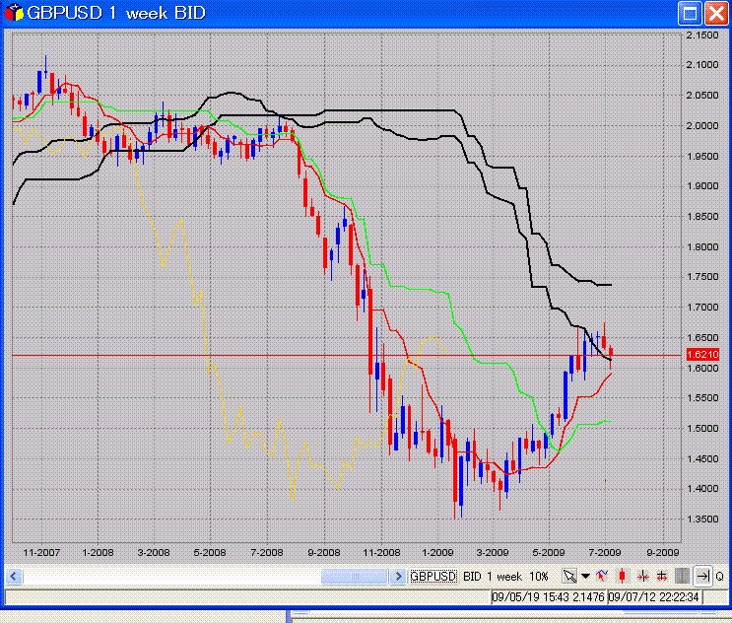Close the GBPUSD chart window

[x=716, y=13]
